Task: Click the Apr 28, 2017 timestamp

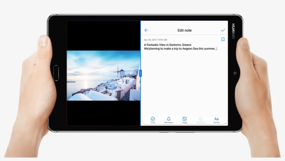Action: [155, 40]
